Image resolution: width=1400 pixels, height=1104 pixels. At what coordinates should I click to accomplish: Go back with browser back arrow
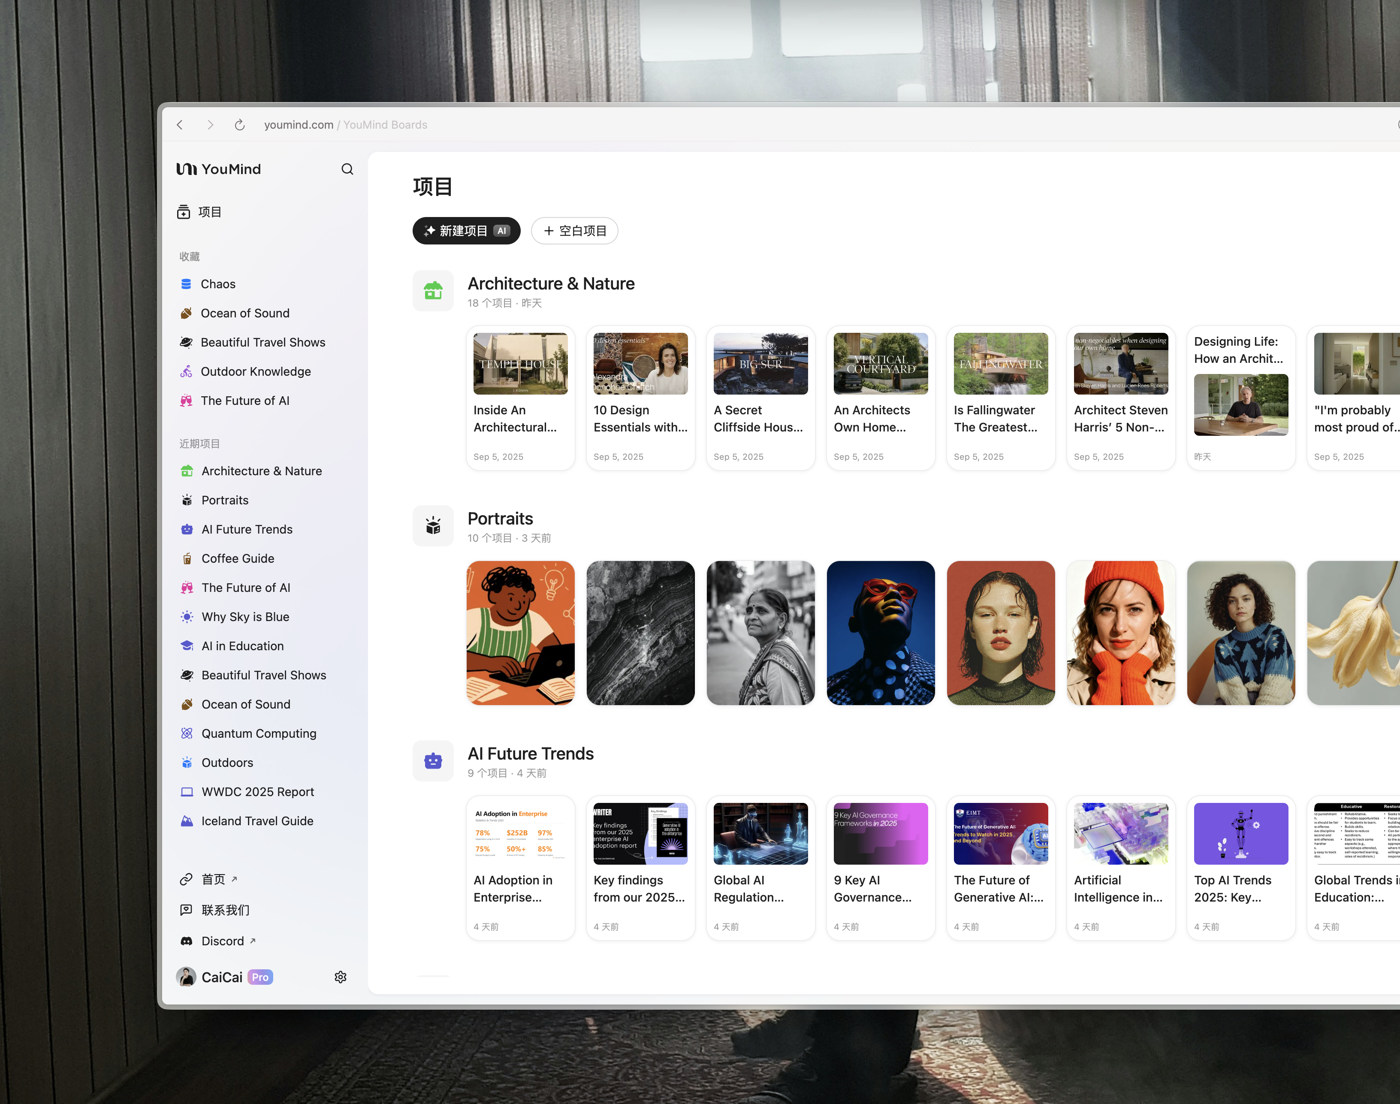tap(180, 125)
